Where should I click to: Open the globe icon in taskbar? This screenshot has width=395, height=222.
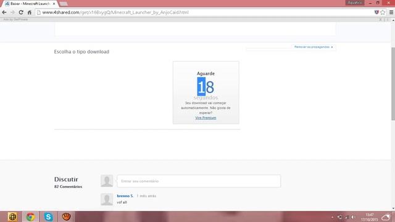[12, 216]
